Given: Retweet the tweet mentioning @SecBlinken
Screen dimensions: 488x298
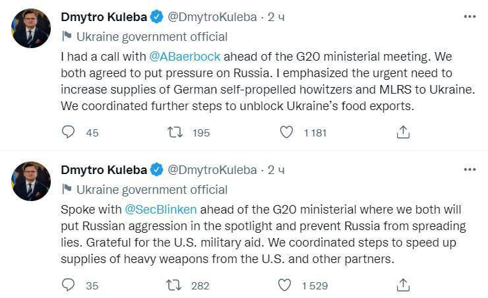Looking at the screenshot, I should click(x=175, y=285).
